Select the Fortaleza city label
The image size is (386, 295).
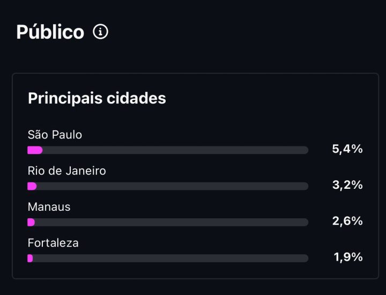click(x=53, y=243)
